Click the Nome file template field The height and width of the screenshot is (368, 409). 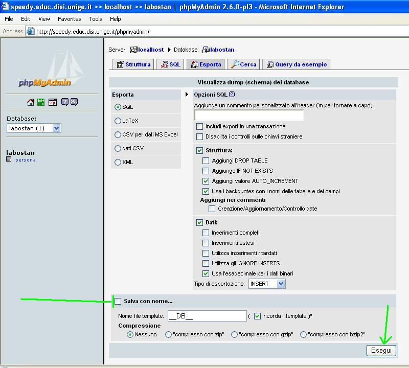click(x=207, y=316)
